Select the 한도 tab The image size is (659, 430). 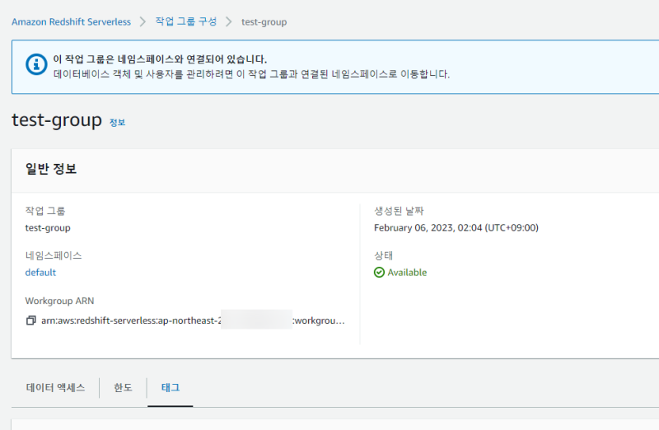tap(123, 388)
